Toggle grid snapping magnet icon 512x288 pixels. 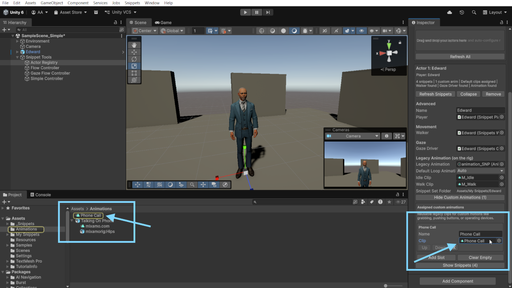[x=223, y=31]
